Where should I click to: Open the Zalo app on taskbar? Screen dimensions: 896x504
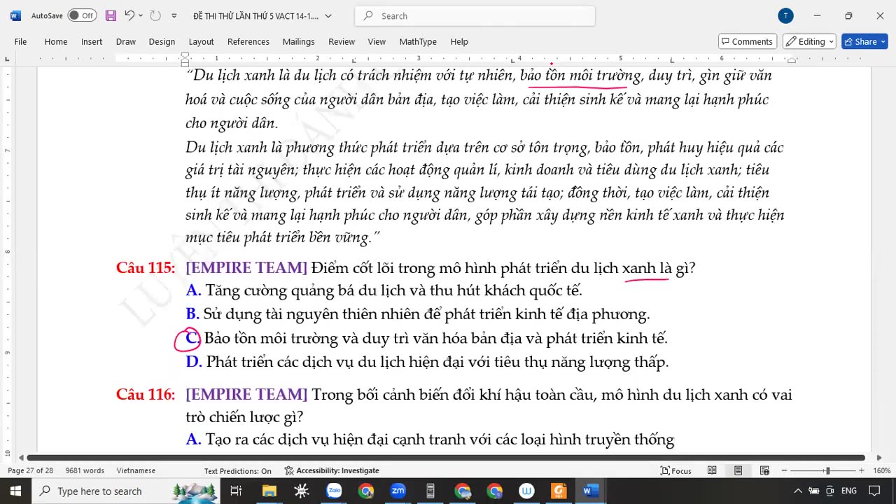tap(334, 491)
